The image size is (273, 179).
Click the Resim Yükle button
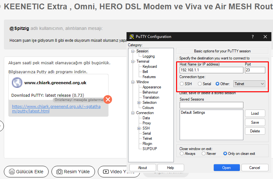click(x=73, y=172)
